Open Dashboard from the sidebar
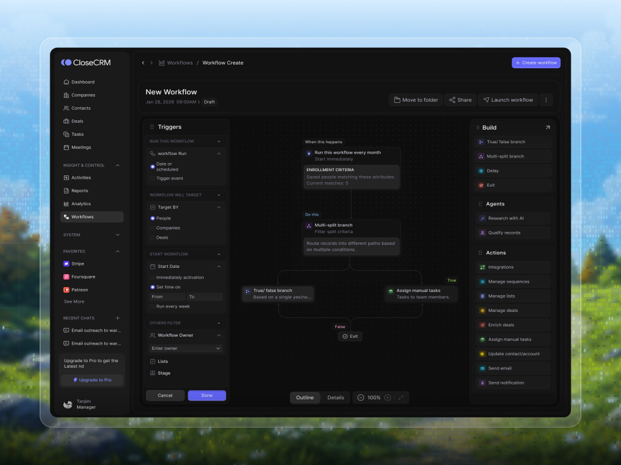 pos(79,82)
